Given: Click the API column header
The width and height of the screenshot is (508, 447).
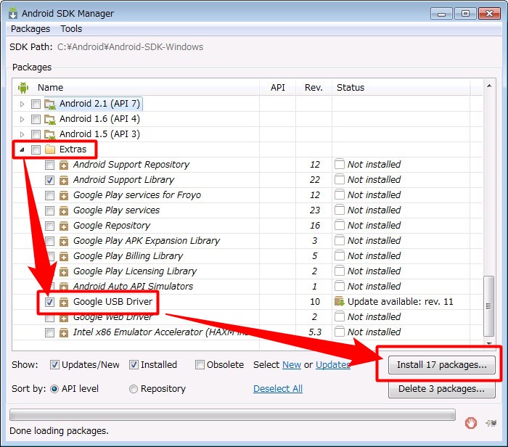Looking at the screenshot, I should tap(278, 88).
